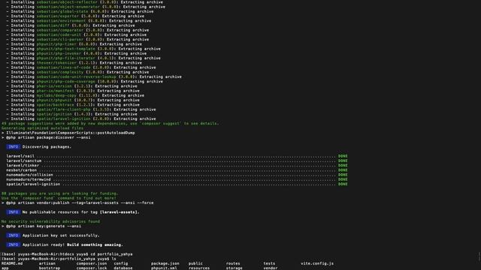The image size is (481, 270).
Task: Click DONE status on spatie/laravel-ignition row
Action: click(x=343, y=184)
